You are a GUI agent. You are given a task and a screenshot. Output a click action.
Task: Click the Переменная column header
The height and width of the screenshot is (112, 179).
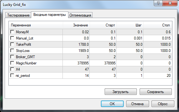click(36, 25)
